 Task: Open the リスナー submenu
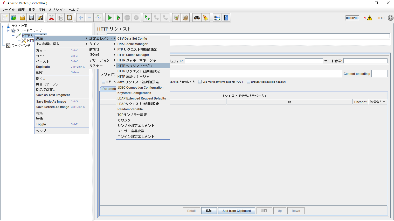[102, 66]
